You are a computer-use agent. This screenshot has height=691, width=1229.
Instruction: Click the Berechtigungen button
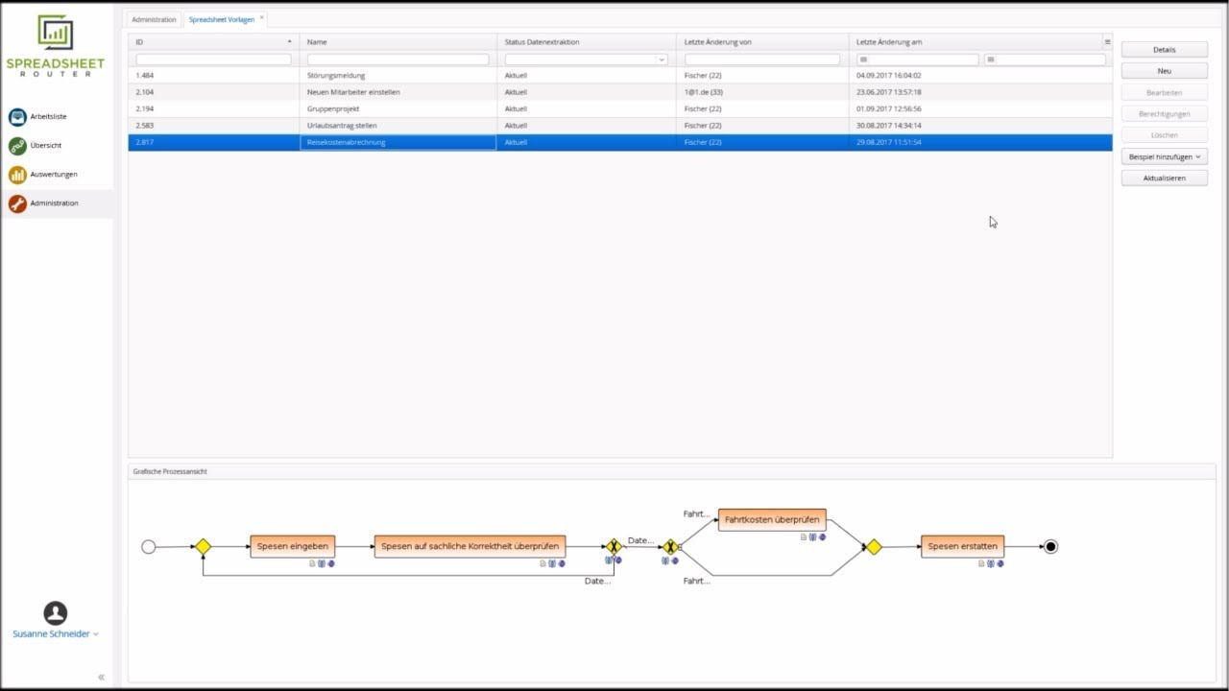pyautogui.click(x=1165, y=114)
